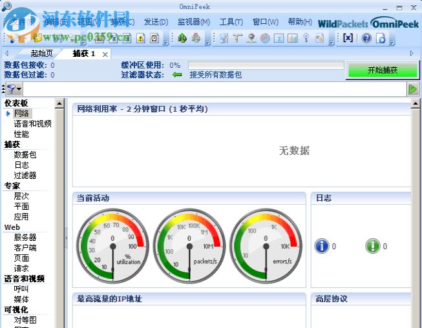Click the computer filter toolbar icon
The width and height of the screenshot is (422, 328).
224,38
